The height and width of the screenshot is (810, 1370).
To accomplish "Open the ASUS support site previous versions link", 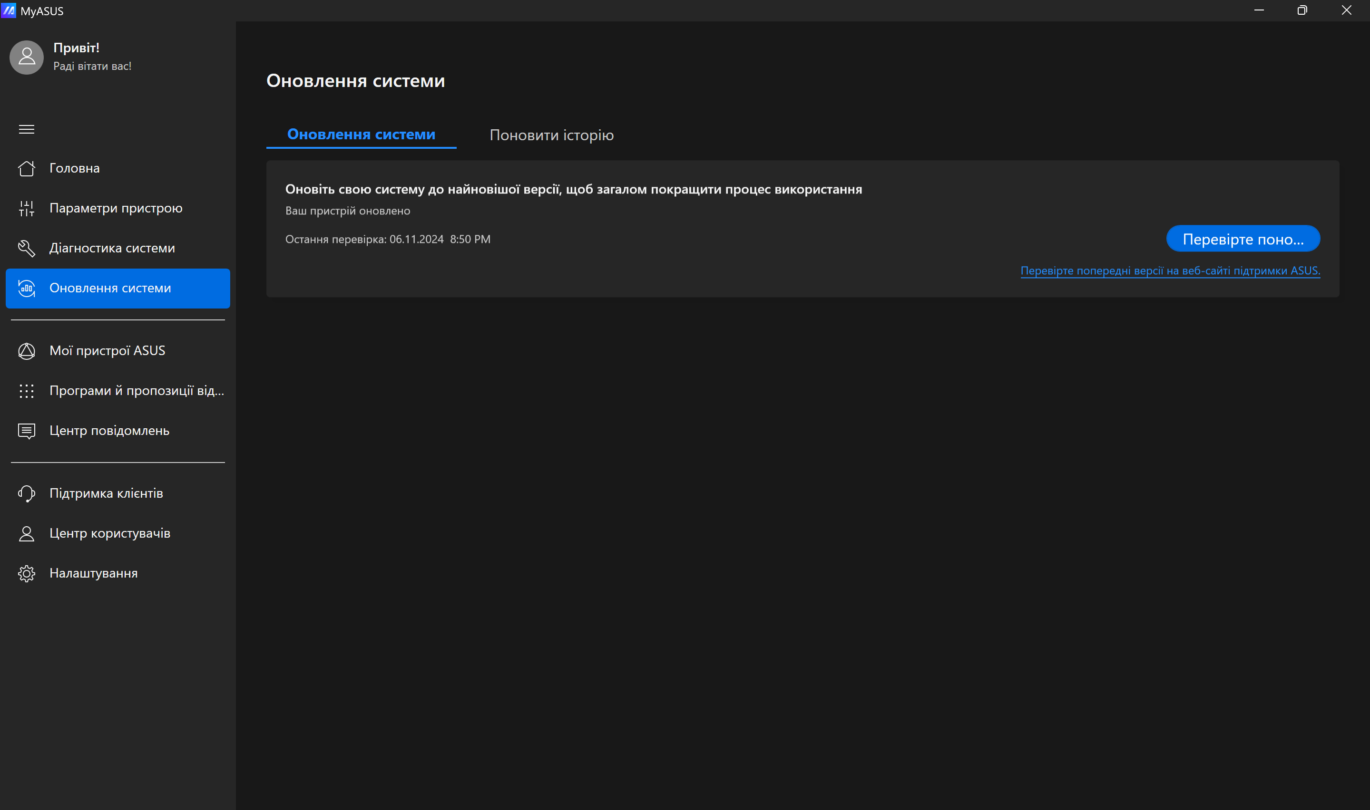I will coord(1170,271).
